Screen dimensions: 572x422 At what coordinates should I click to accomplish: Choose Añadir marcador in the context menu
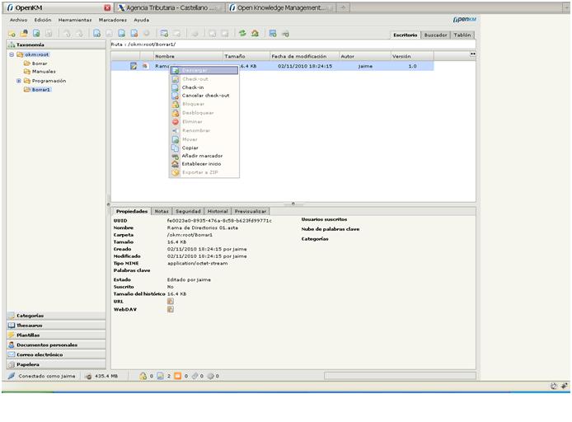pyautogui.click(x=204, y=156)
